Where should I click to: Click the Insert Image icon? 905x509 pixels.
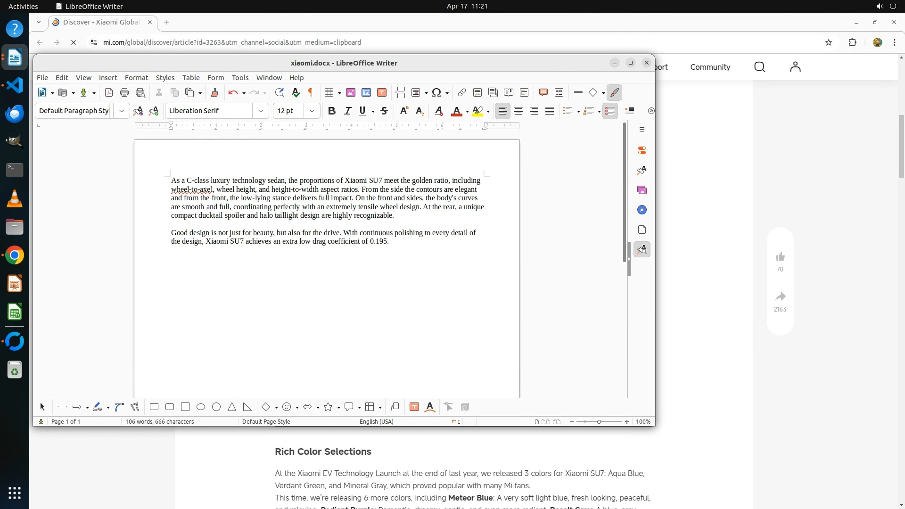[350, 93]
